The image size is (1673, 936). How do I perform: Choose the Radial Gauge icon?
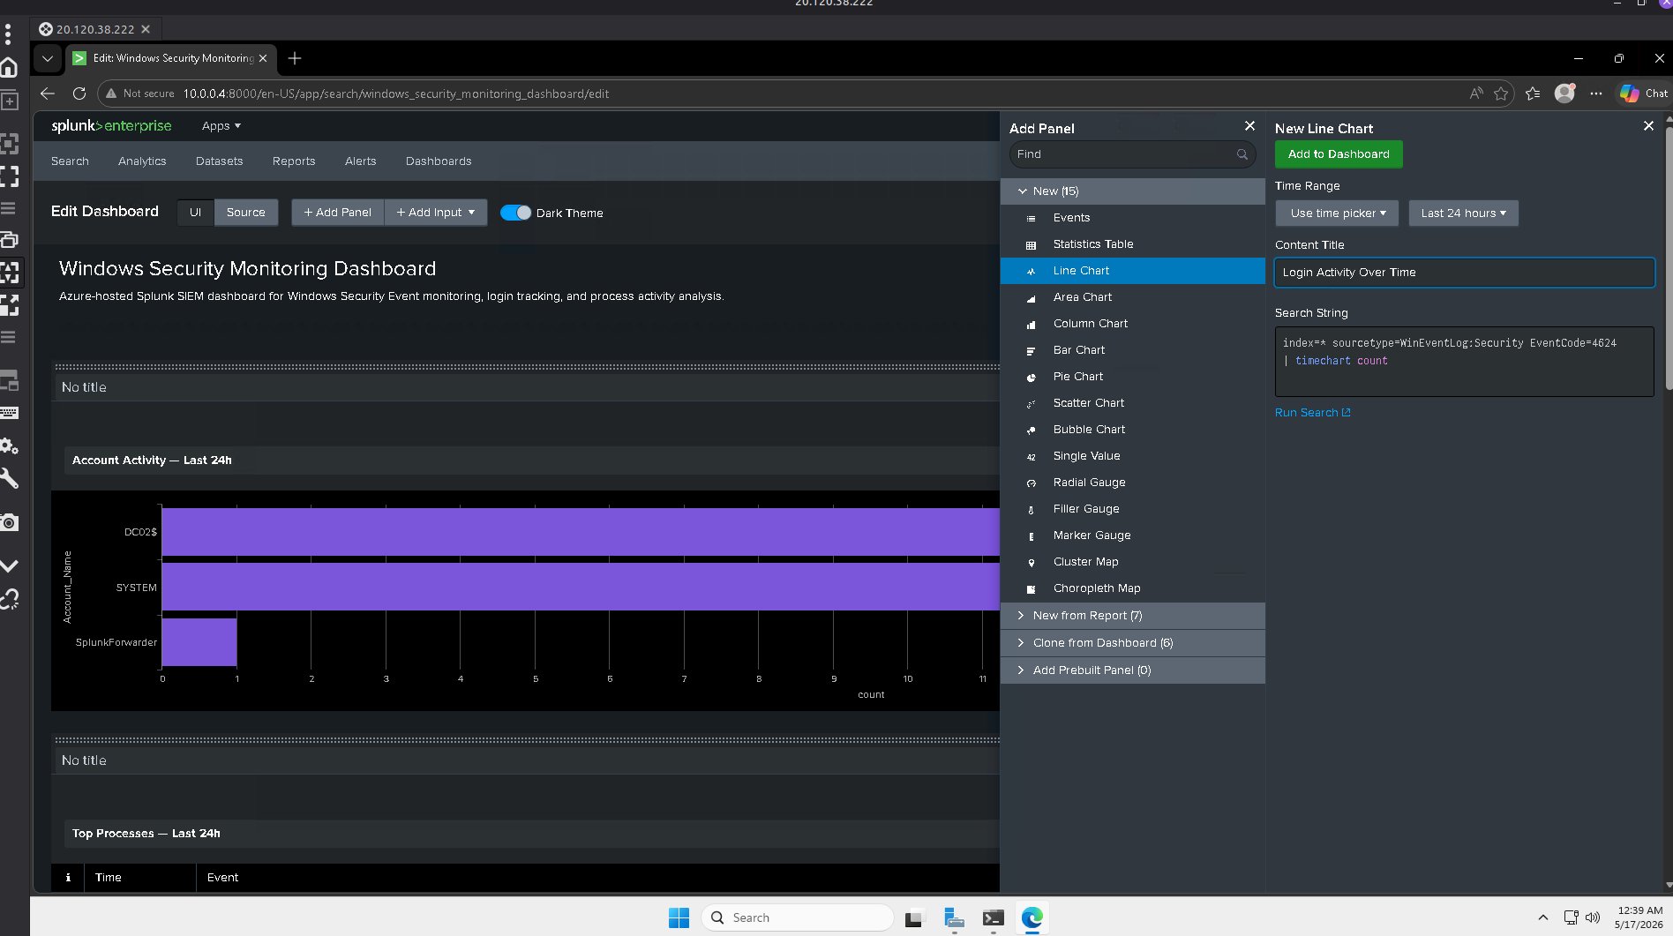(x=1031, y=483)
